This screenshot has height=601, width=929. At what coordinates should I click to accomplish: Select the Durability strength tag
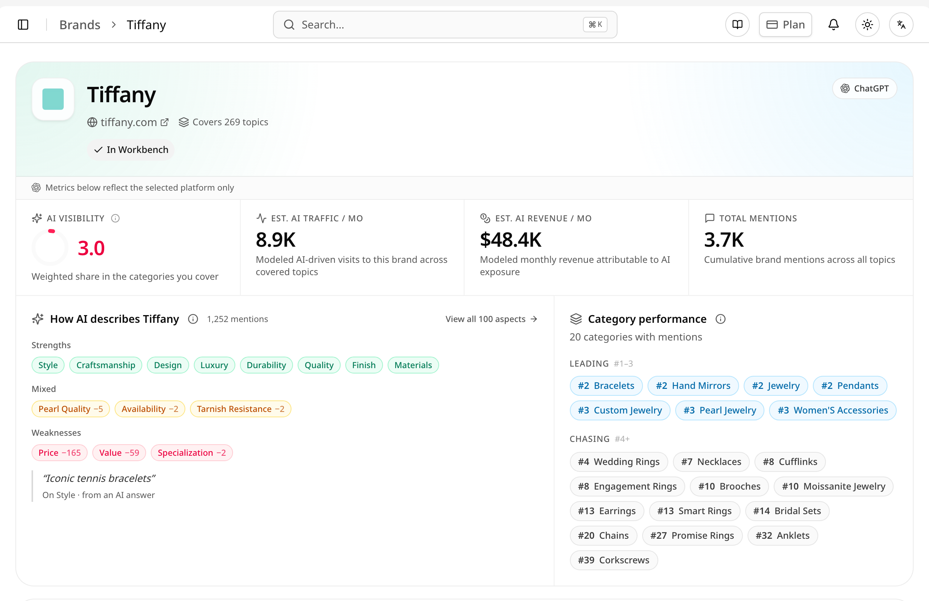pyautogui.click(x=266, y=365)
